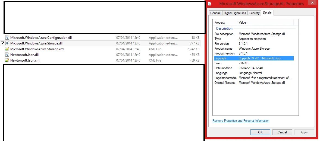Screen dimensions: 320x141
Task: Close the Properties dialog window
Action: (312, 3)
